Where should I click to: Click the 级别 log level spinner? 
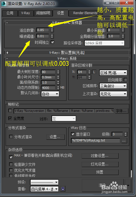coord(125,134)
